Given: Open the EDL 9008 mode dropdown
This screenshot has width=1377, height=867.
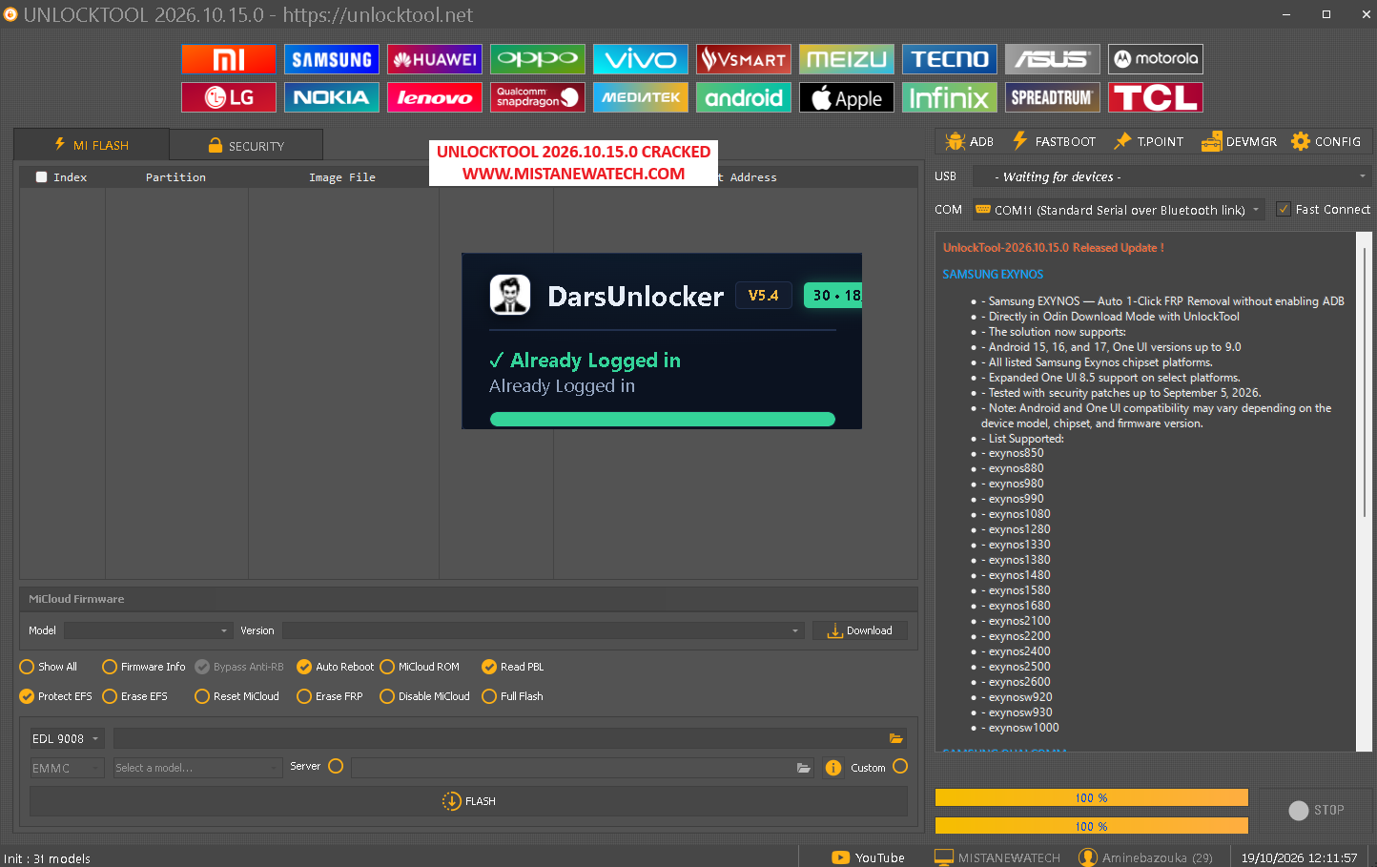Looking at the screenshot, I should (67, 738).
